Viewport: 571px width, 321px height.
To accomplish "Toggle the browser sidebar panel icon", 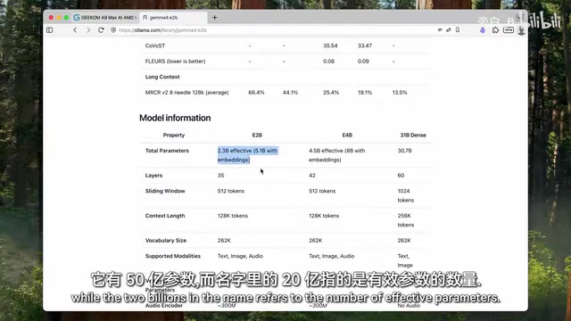I will point(50,30).
